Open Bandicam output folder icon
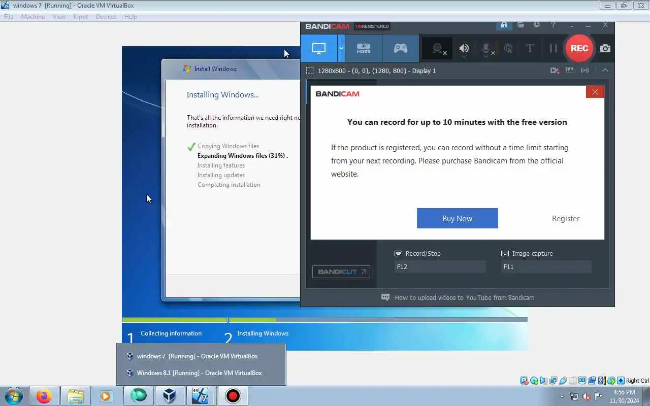 pyautogui.click(x=521, y=25)
